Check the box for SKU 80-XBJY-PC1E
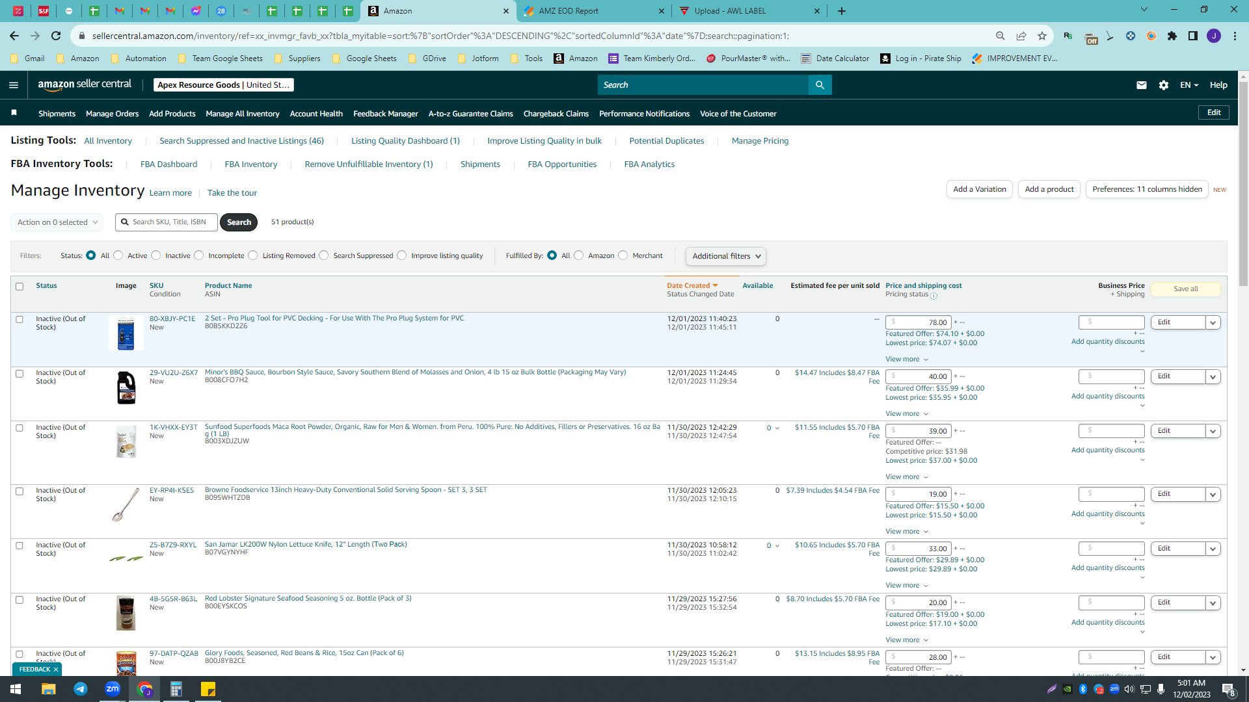This screenshot has width=1249, height=702. pyautogui.click(x=20, y=320)
